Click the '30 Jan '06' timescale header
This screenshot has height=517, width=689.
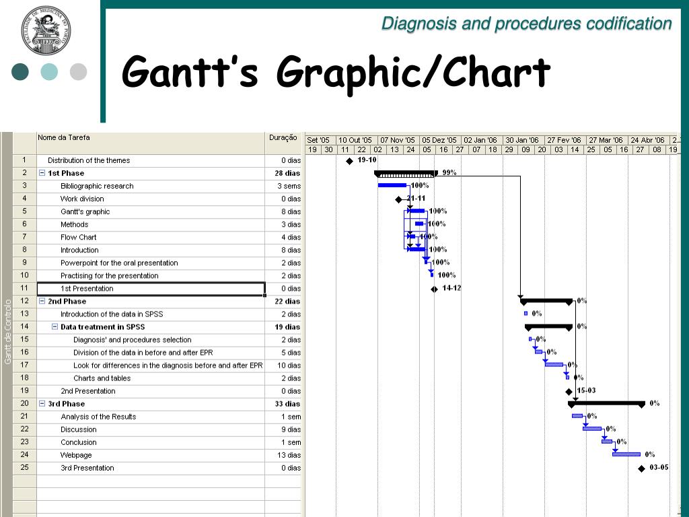[523, 140]
